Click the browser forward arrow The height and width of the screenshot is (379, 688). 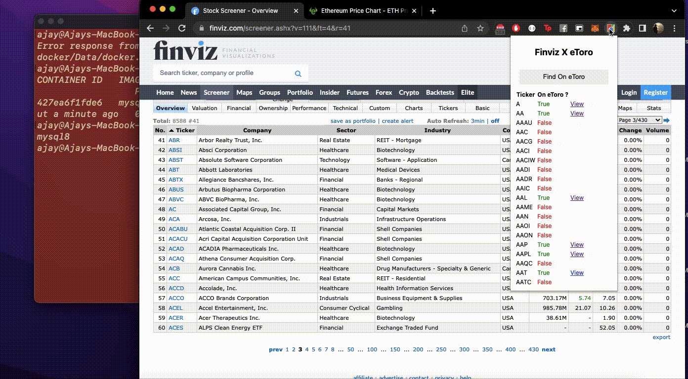coord(166,29)
